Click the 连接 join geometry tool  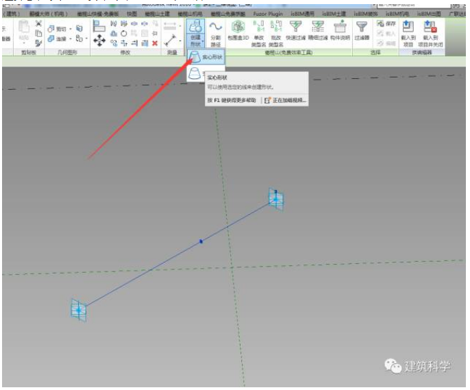pyautogui.click(x=58, y=38)
